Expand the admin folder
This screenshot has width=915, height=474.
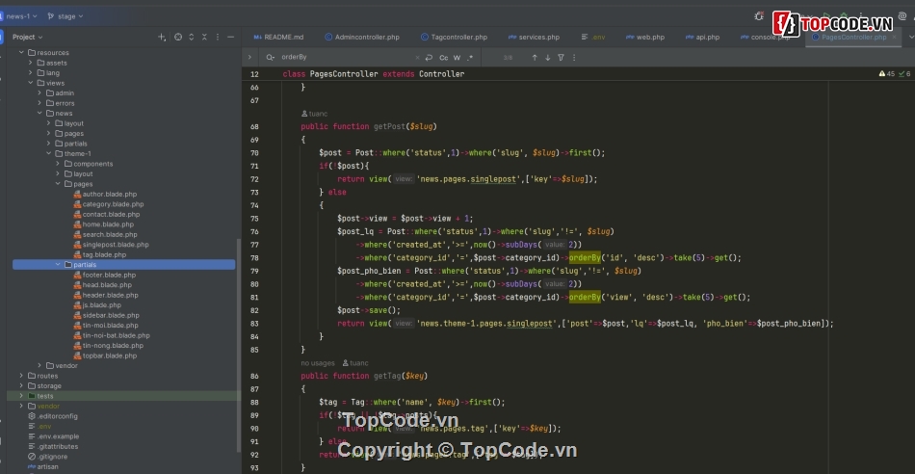(x=39, y=92)
